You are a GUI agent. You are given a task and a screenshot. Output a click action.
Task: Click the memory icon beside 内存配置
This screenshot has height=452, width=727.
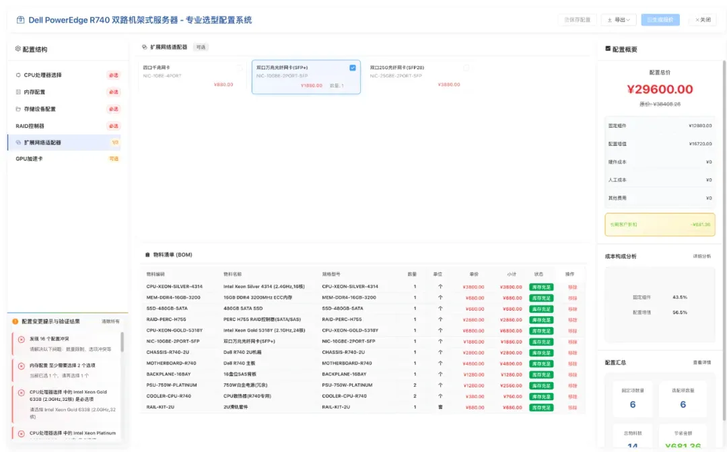click(x=18, y=92)
